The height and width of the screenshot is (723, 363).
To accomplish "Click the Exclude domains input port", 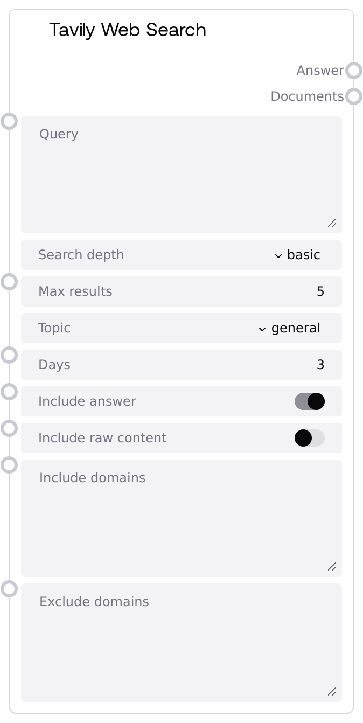I will pos(9,589).
